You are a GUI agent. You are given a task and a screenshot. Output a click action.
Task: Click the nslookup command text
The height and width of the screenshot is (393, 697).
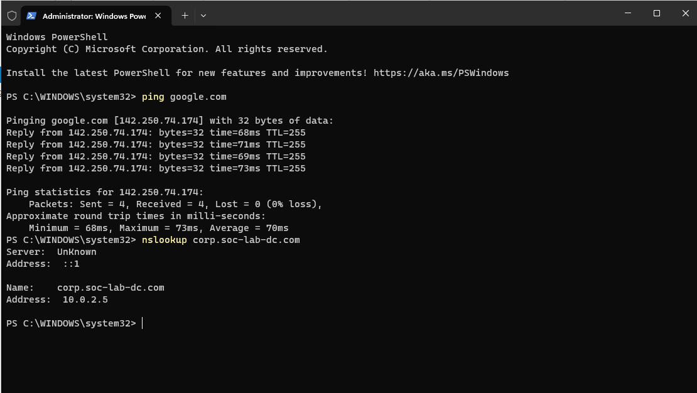[164, 239]
